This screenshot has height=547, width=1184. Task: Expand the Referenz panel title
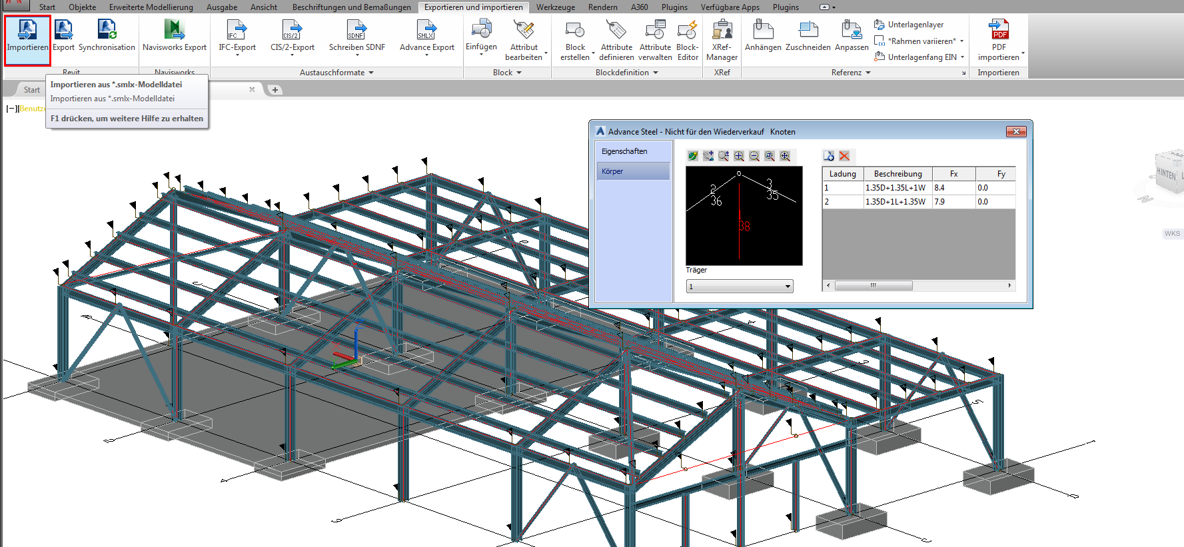(851, 73)
